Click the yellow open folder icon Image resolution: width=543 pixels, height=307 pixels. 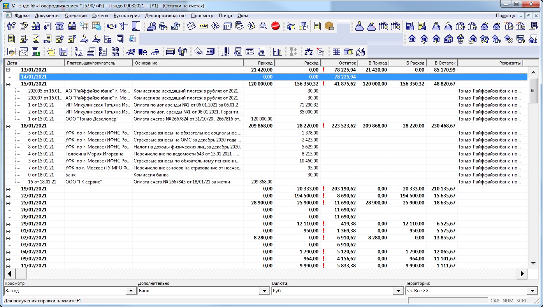coord(51,51)
